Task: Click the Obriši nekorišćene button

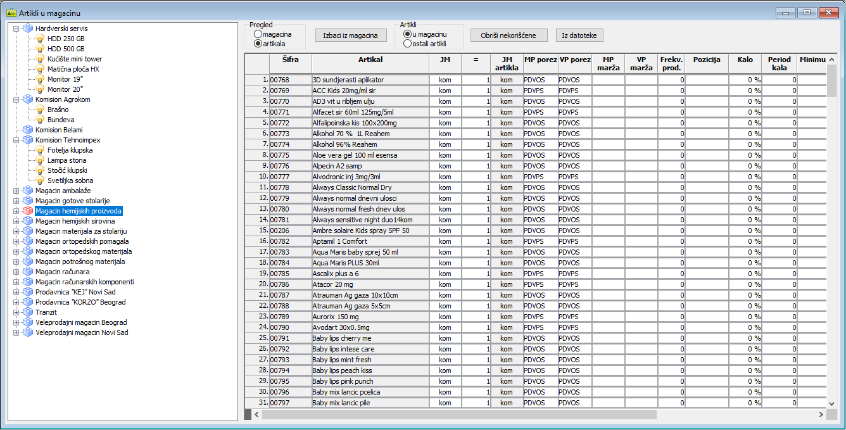Action: pyautogui.click(x=508, y=35)
